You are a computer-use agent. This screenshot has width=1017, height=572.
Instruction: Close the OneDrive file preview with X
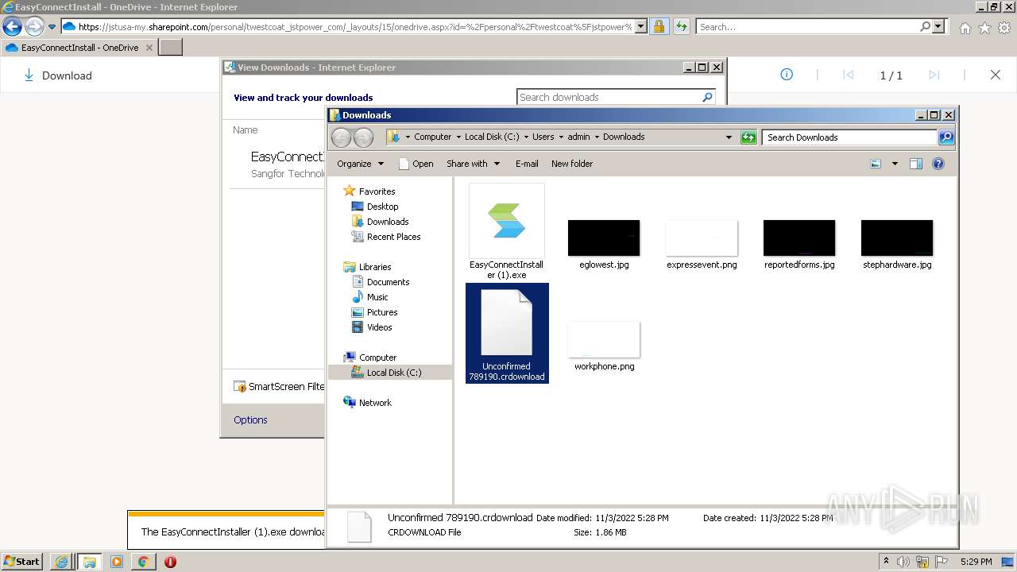(x=996, y=75)
